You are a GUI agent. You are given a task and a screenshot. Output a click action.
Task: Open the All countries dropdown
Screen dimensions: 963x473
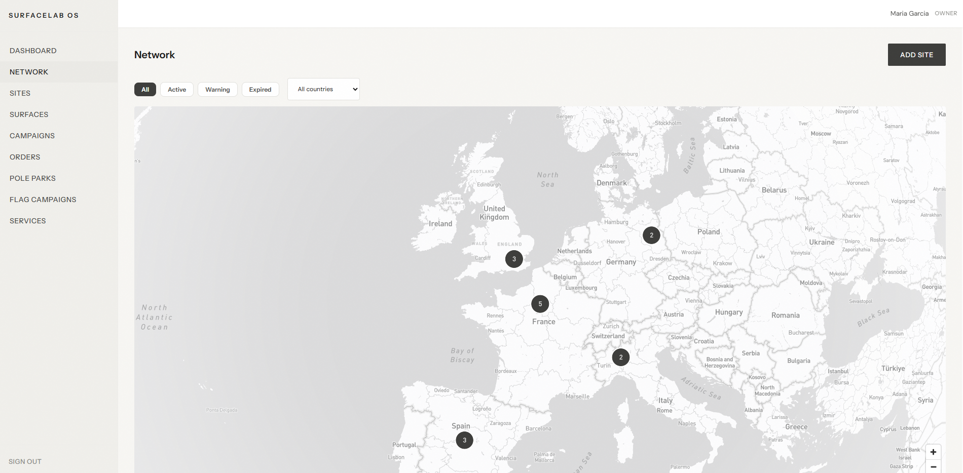(x=323, y=89)
